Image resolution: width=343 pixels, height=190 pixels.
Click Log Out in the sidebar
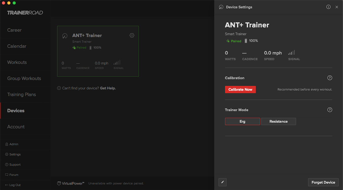coord(13,185)
